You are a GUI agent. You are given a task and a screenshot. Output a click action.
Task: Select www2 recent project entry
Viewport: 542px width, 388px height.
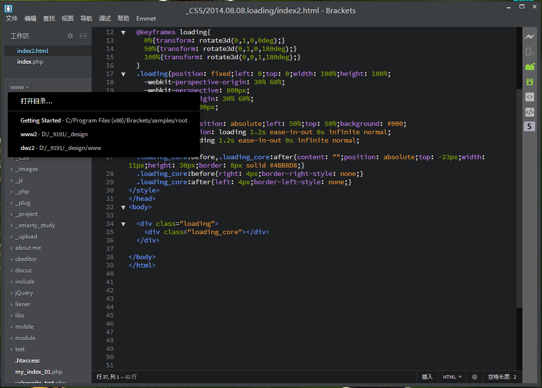point(54,134)
